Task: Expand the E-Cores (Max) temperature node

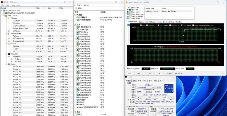Action: point(9,41)
